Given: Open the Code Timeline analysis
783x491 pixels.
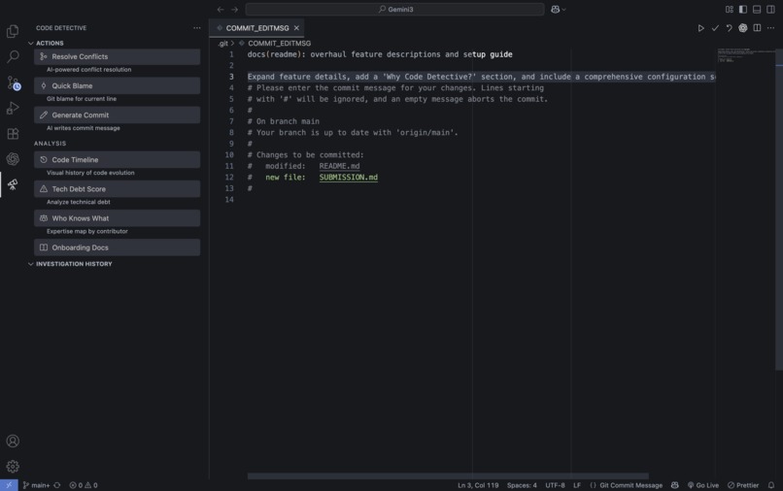Looking at the screenshot, I should click(117, 160).
